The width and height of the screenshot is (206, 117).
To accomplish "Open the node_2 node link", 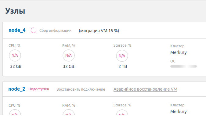I will (x=17, y=89).
